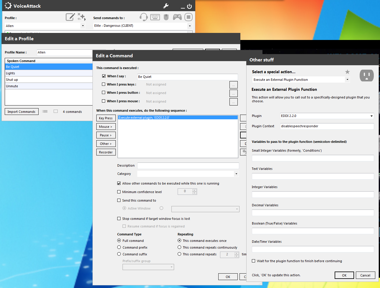Enable Minimum confidence level checkbox

click(119, 192)
